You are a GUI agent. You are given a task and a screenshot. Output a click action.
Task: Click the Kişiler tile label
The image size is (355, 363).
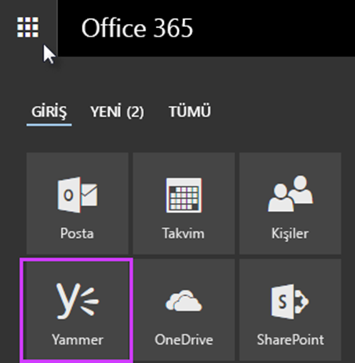(290, 234)
